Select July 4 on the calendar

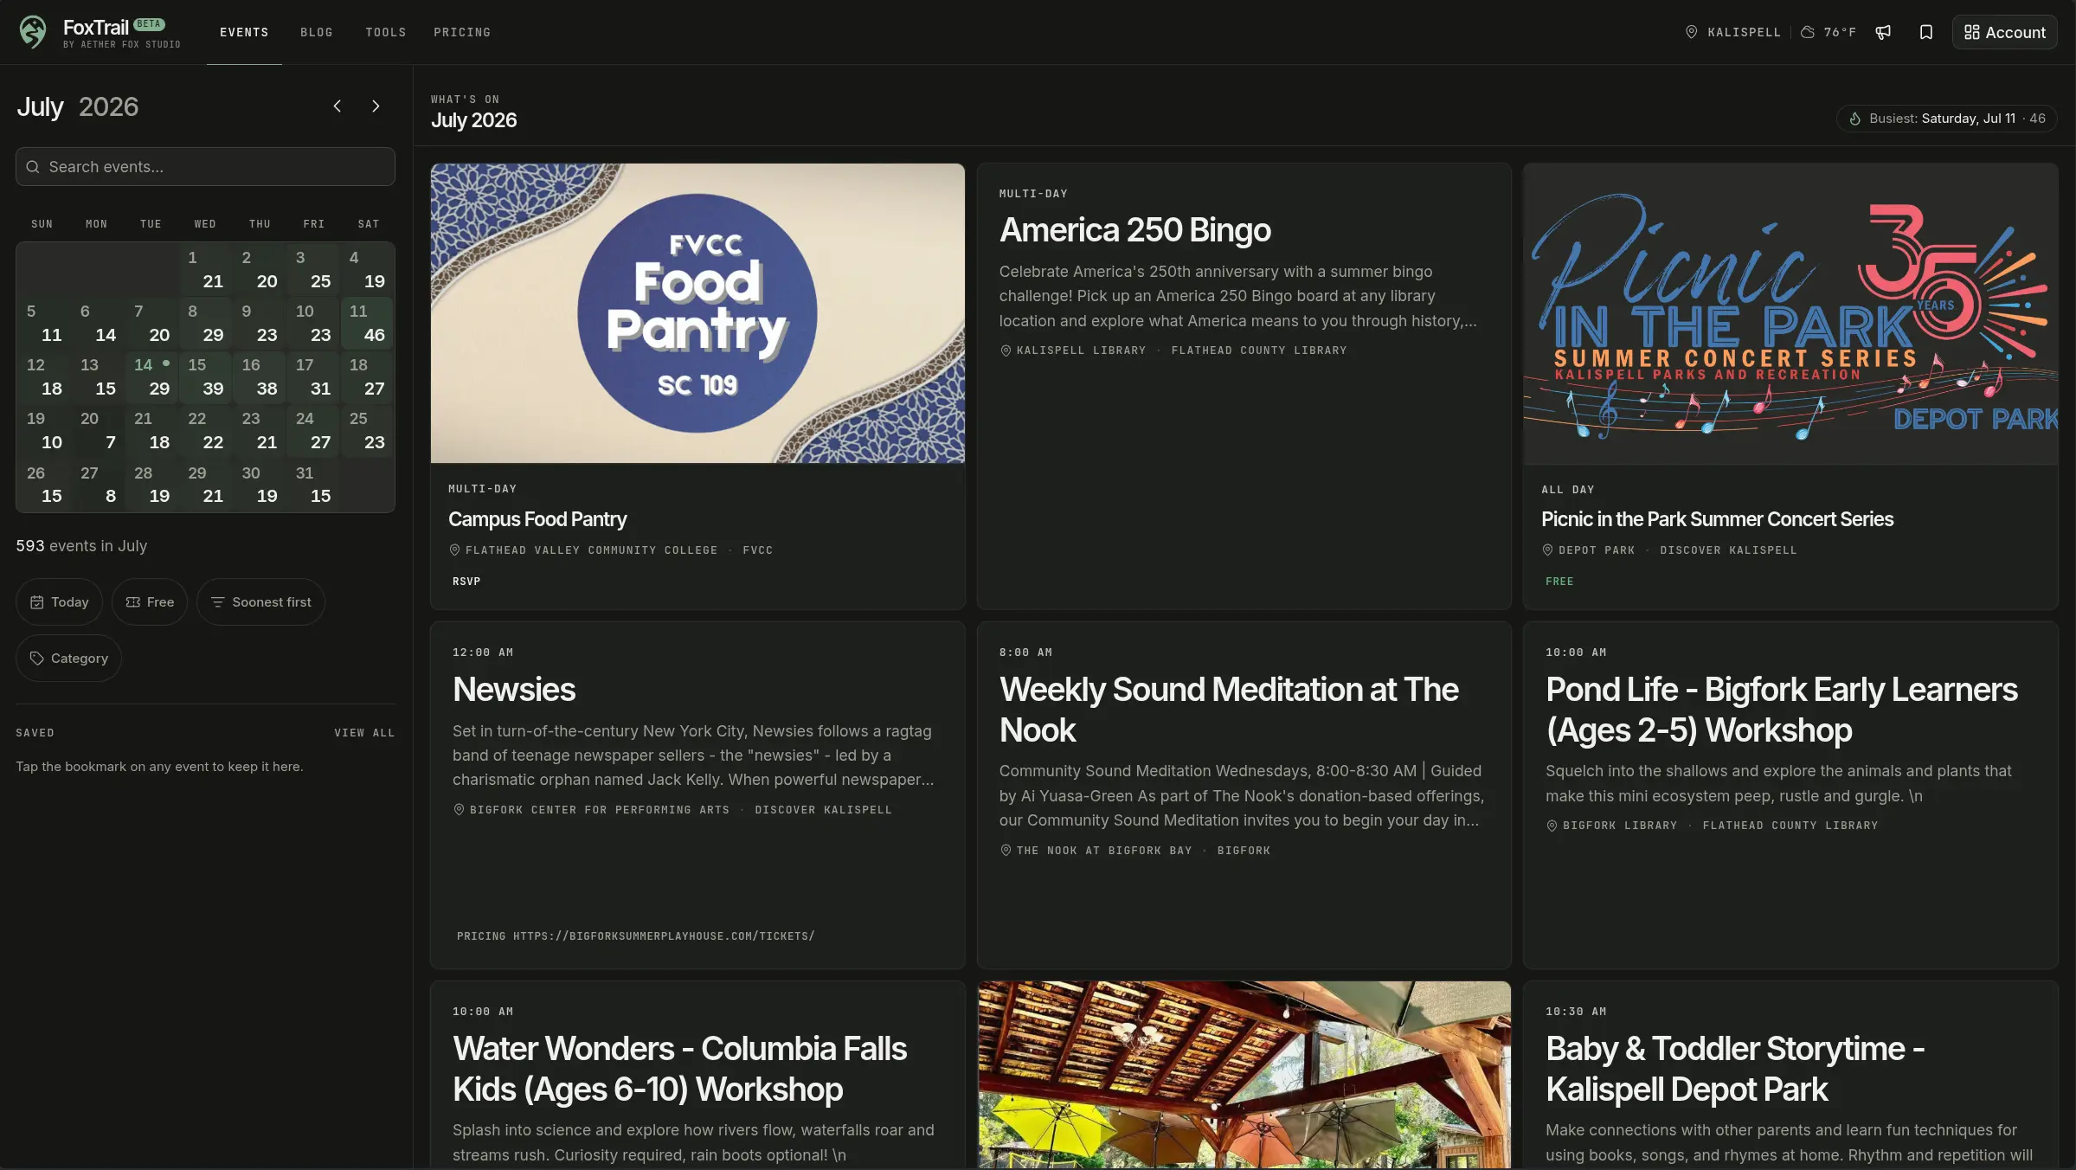[367, 269]
